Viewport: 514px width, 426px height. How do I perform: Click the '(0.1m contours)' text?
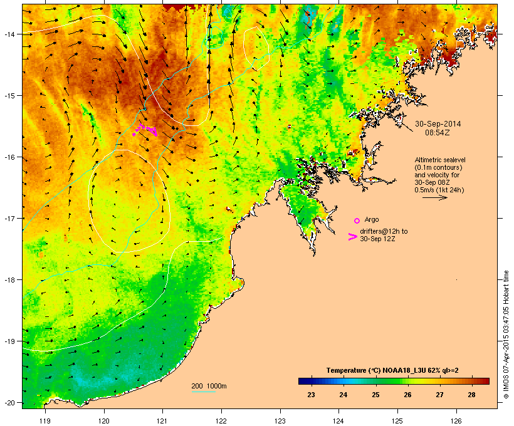(438, 167)
